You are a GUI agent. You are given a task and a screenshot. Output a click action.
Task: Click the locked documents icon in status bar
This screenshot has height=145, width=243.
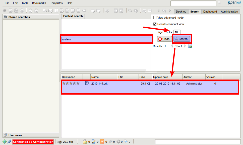point(85,142)
